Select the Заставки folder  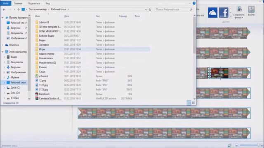44,45
